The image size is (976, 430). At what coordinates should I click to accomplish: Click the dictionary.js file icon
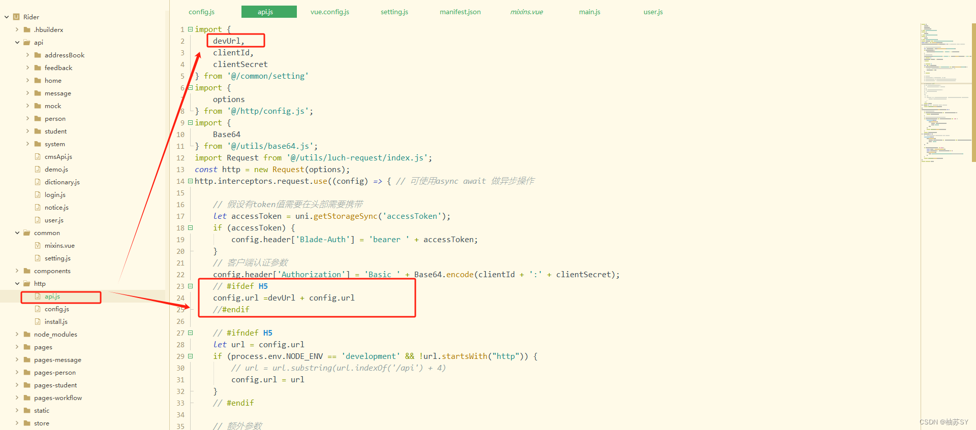tap(38, 182)
